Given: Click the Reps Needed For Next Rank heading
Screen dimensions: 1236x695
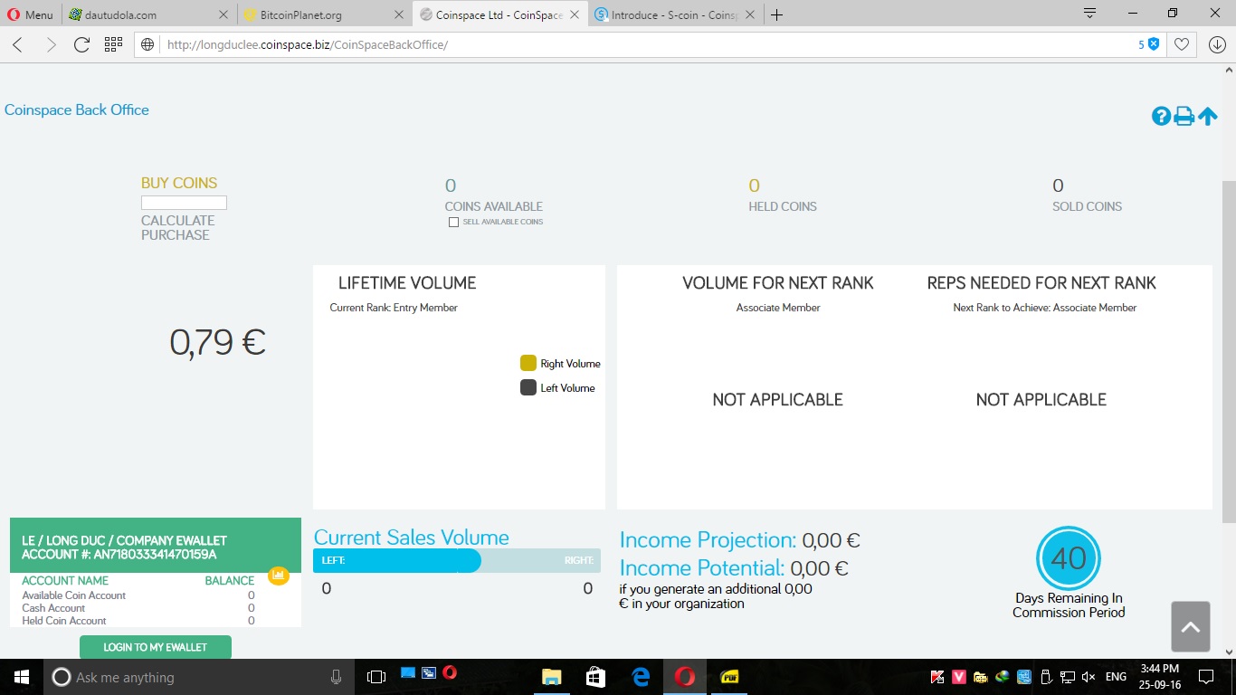Looking at the screenshot, I should (1041, 283).
